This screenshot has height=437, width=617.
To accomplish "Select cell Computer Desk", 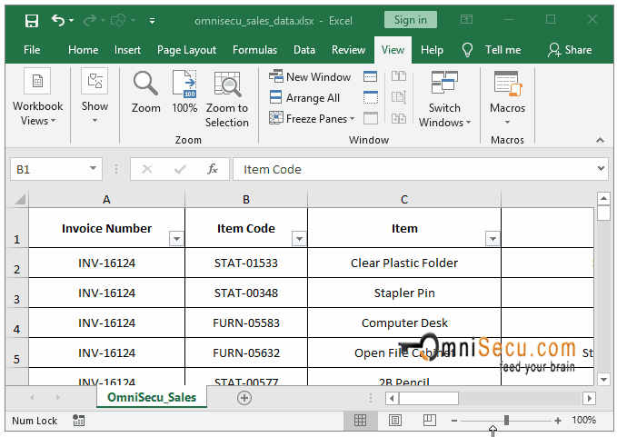I will coord(404,323).
